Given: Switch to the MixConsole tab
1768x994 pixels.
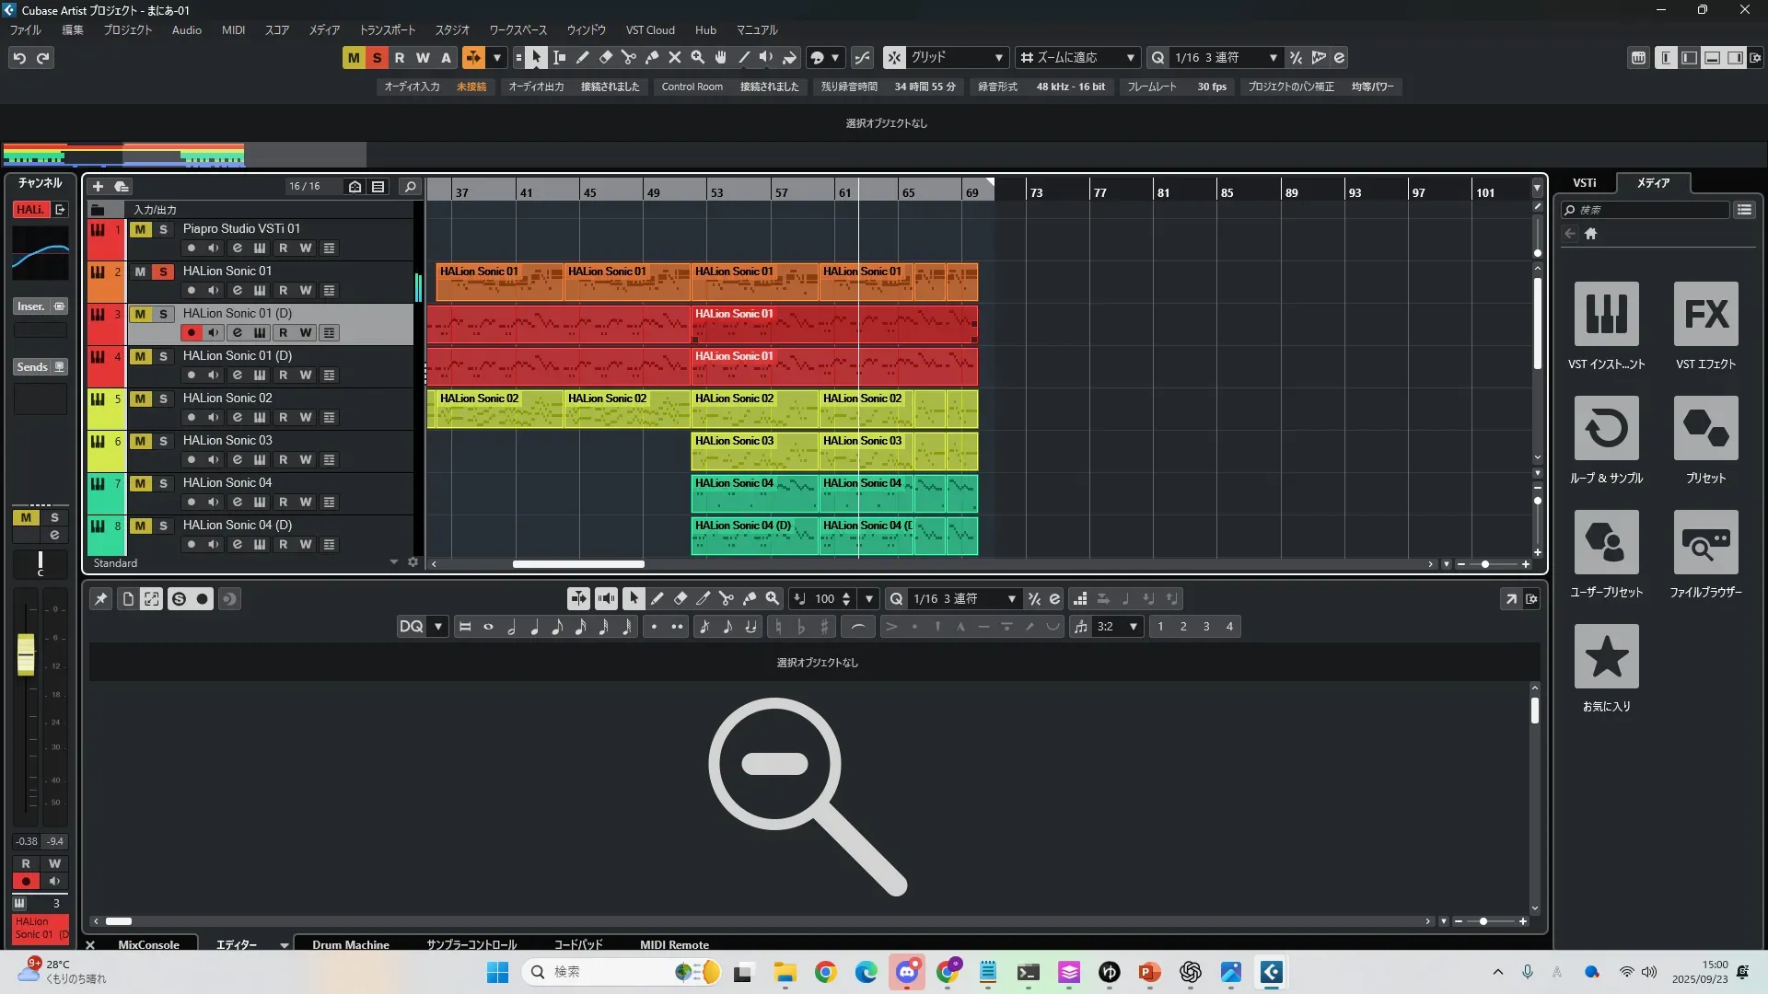Looking at the screenshot, I should coord(148,944).
